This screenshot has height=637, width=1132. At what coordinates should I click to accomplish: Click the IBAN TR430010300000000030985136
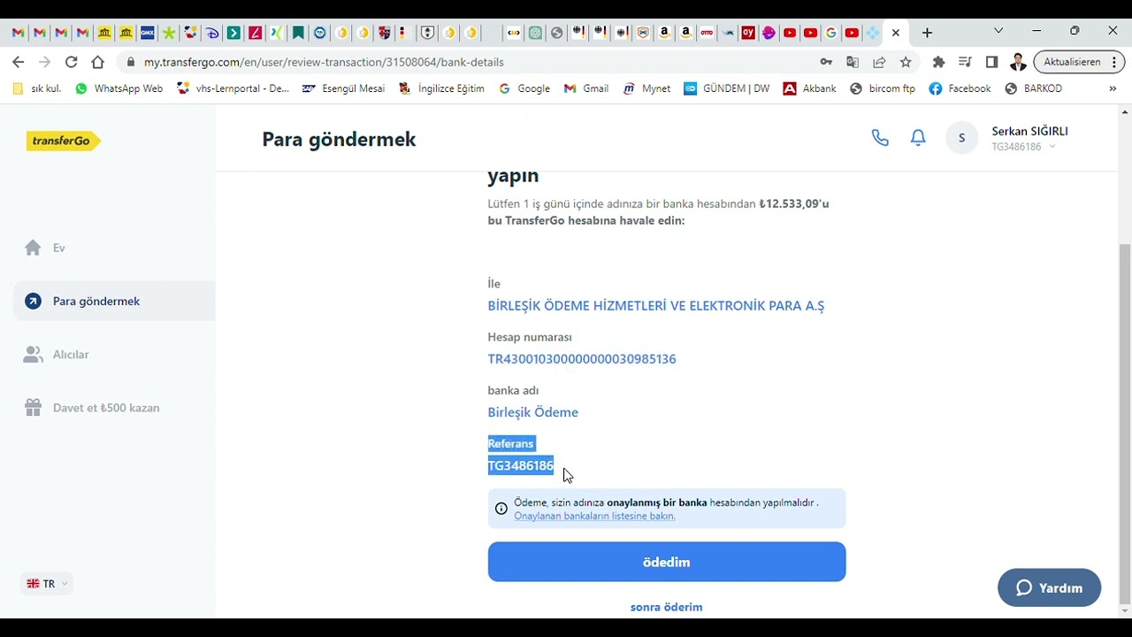click(x=582, y=359)
